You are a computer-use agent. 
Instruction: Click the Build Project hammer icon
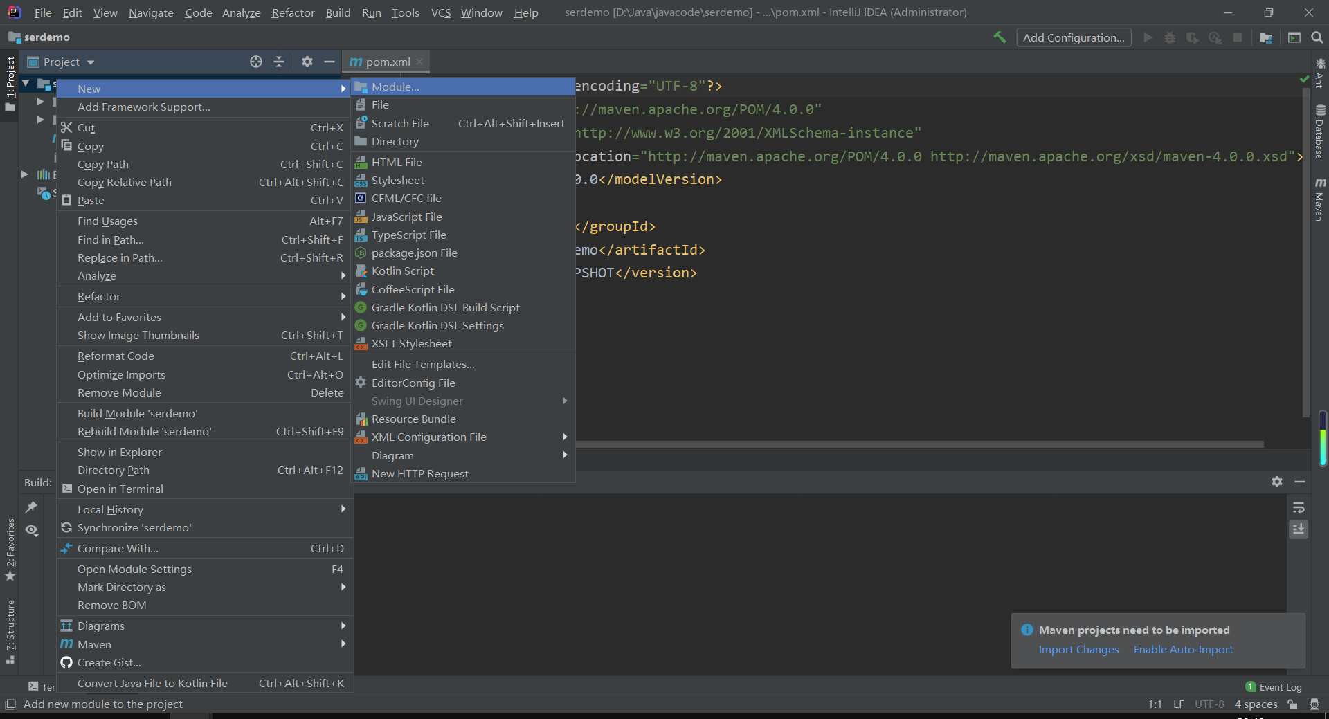pos(1000,37)
